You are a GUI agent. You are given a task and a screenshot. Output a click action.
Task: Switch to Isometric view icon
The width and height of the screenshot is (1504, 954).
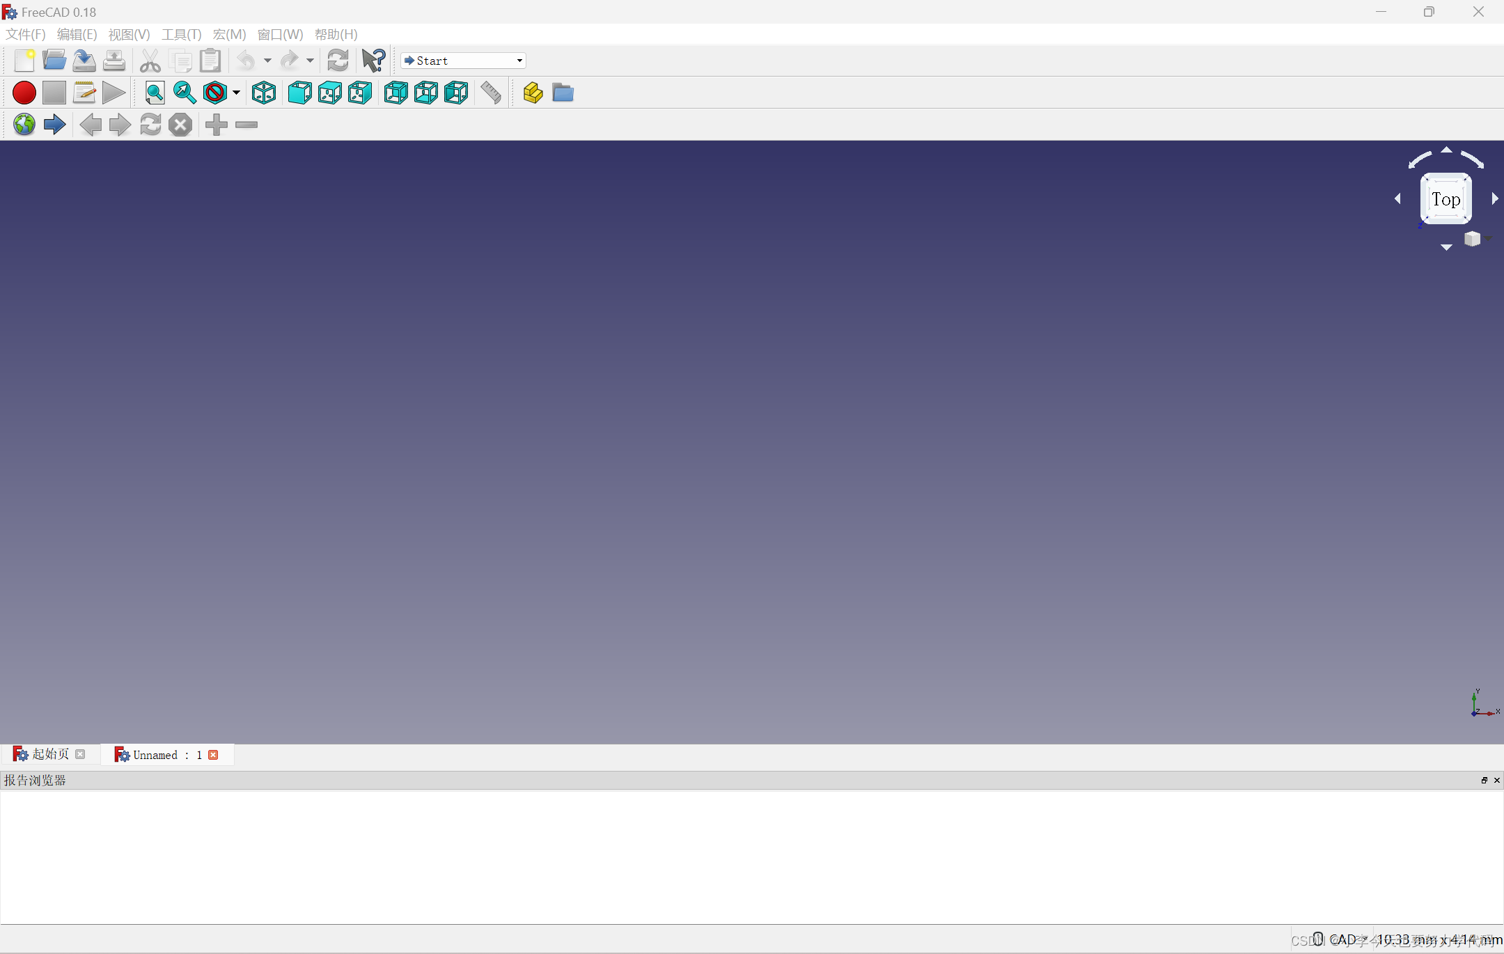coord(263,93)
